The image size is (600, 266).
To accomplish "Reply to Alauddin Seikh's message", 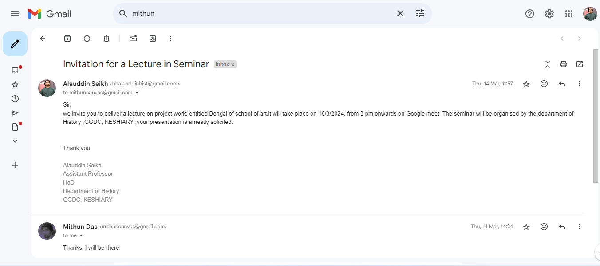I will pos(562,84).
